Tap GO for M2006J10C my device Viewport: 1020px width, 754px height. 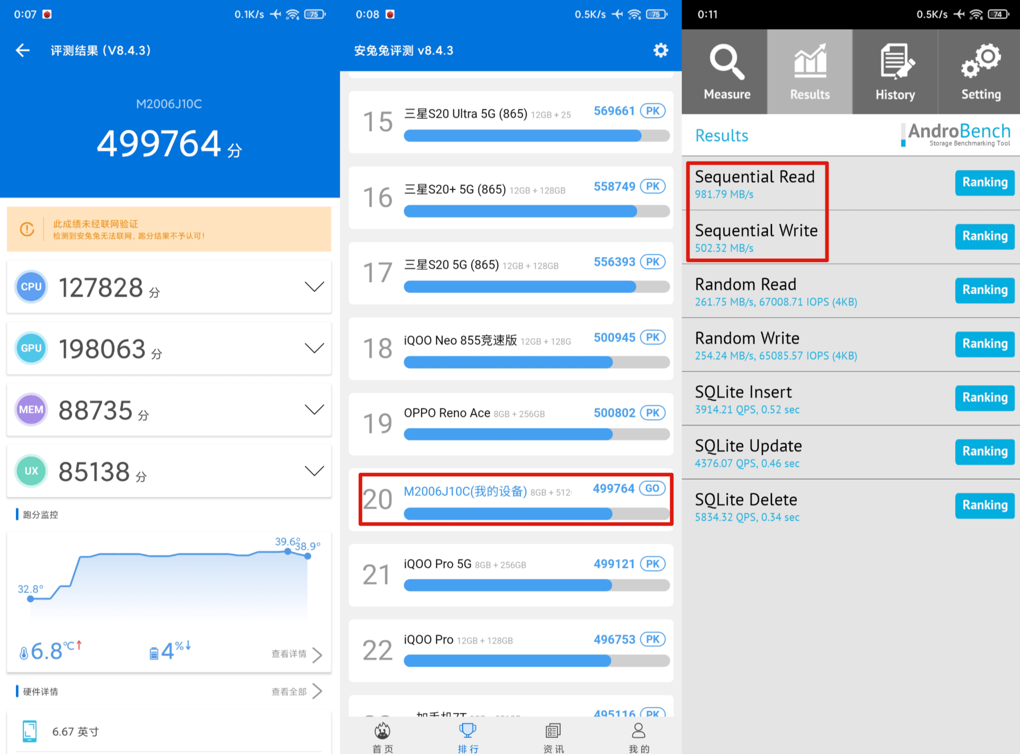pos(652,488)
